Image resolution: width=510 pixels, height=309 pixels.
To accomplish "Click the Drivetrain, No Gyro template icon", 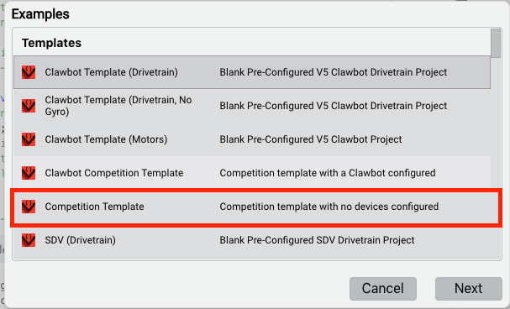I will pyautogui.click(x=29, y=106).
